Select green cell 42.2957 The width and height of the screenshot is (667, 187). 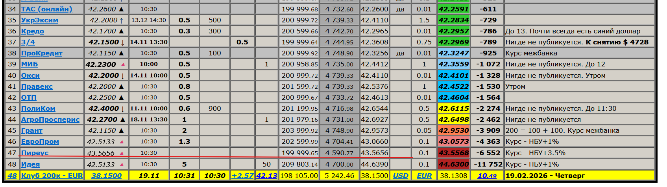coord(454,31)
